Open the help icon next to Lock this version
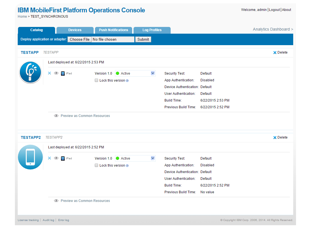 [x=127, y=80]
